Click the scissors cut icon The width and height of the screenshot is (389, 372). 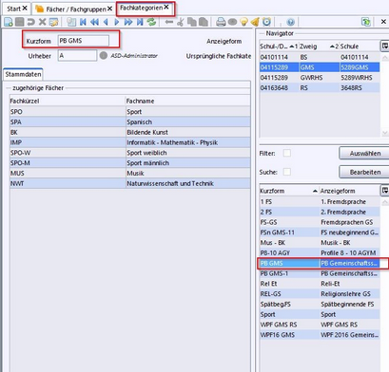pyautogui.click(x=181, y=22)
